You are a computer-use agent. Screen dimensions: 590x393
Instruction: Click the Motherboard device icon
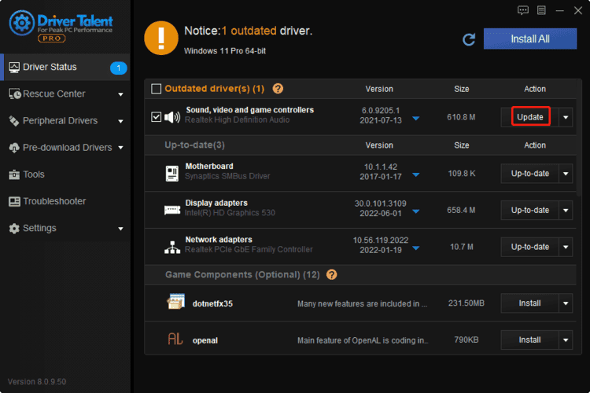[x=172, y=174]
